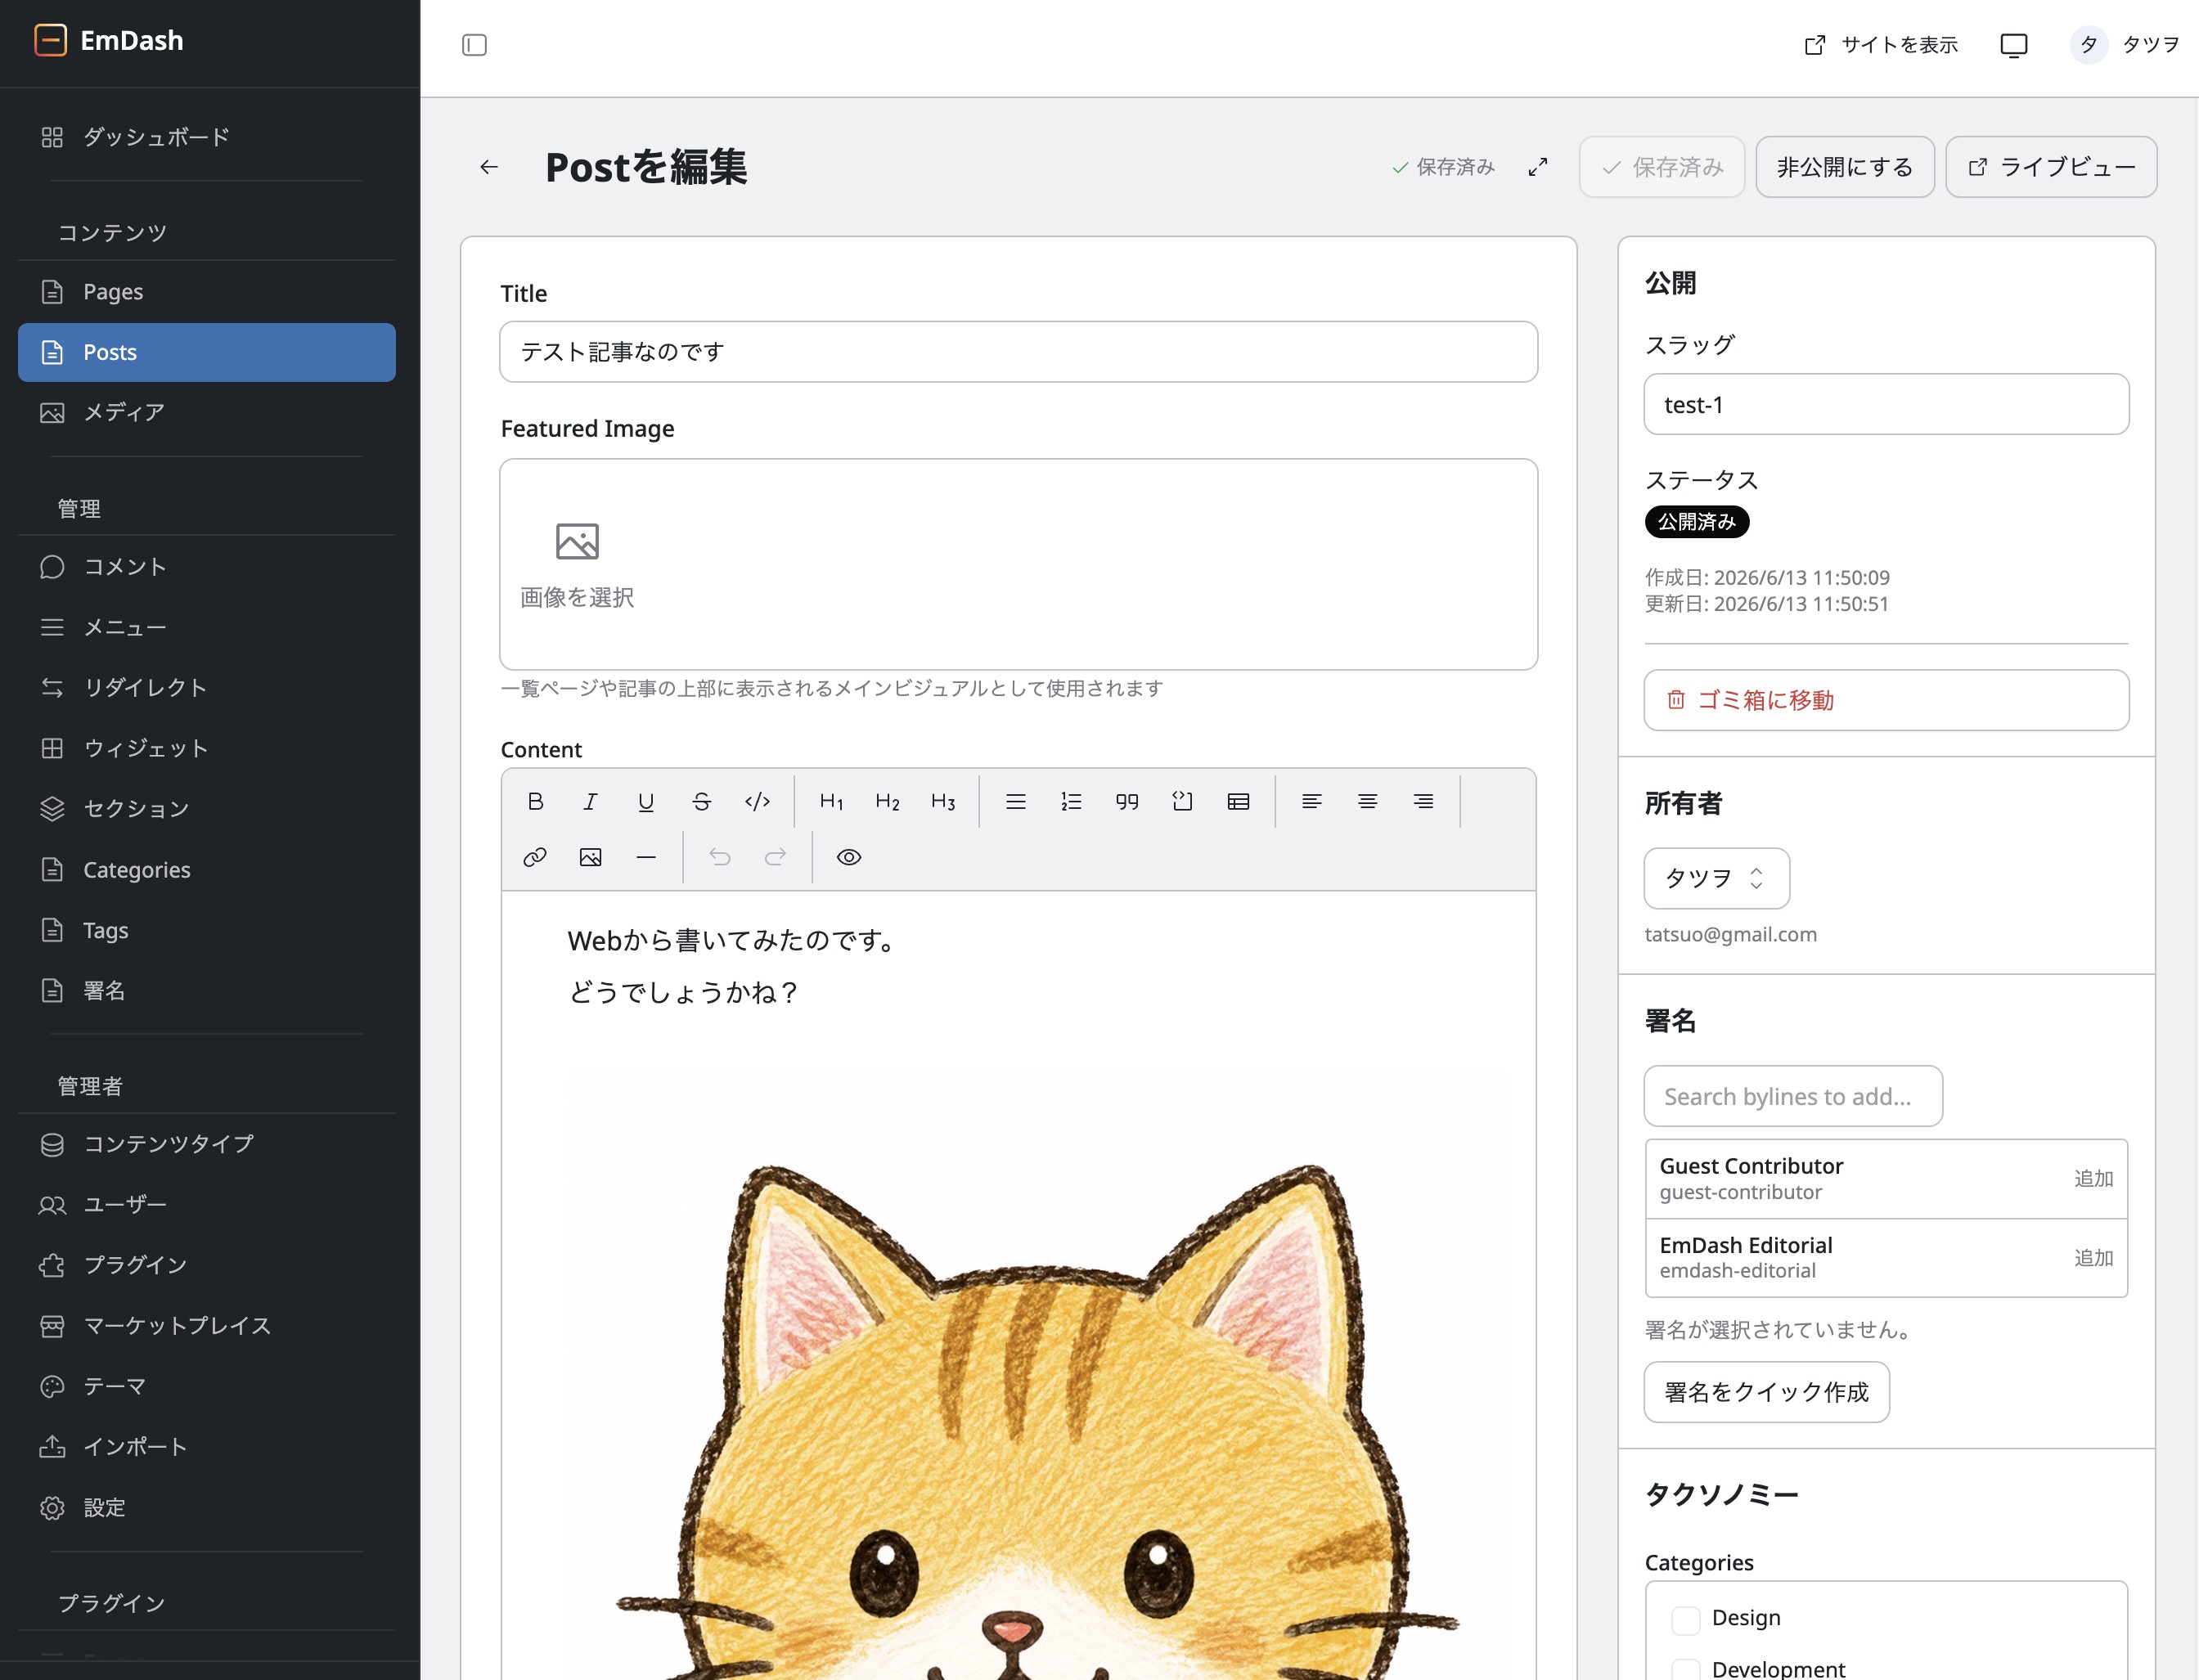Open インポート in the sidebar
Screen dimensions: 2199x1680
click(207, 1447)
